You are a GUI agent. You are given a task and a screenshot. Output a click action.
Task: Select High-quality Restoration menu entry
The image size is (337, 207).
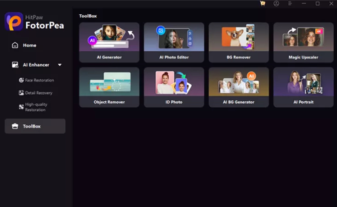[x=33, y=107]
